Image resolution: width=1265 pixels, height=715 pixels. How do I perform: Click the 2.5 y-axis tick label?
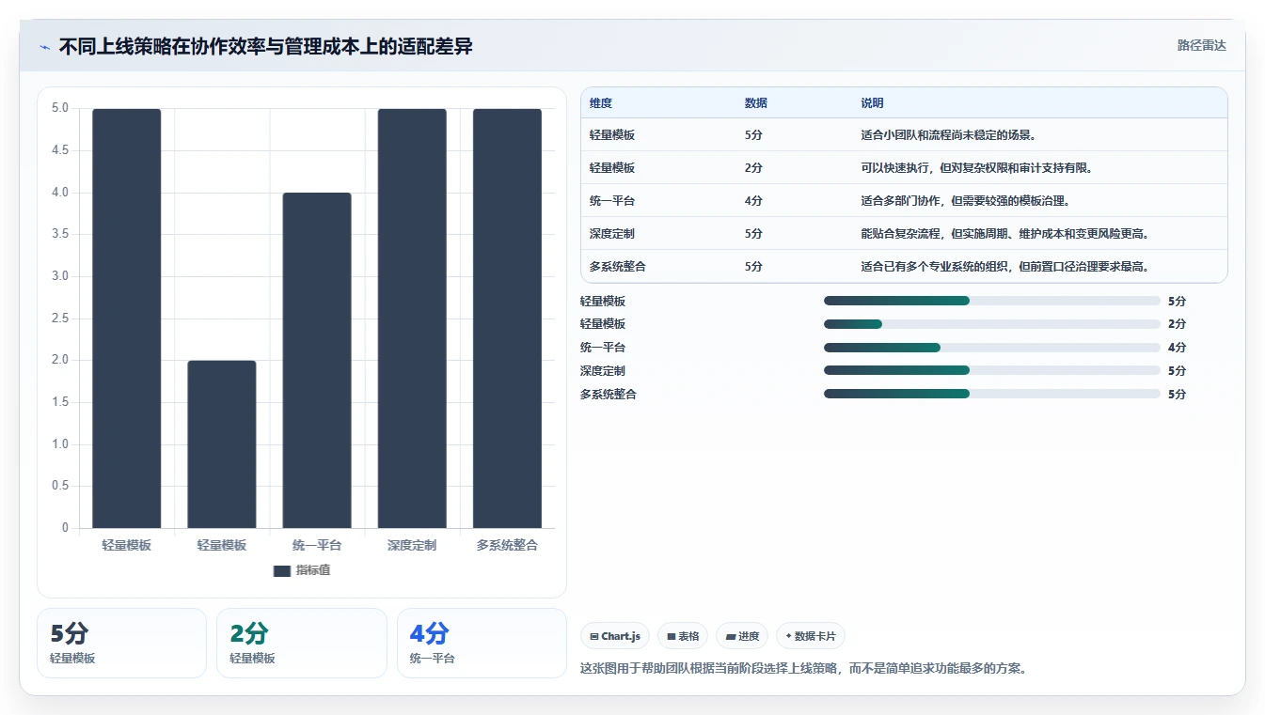(60, 319)
